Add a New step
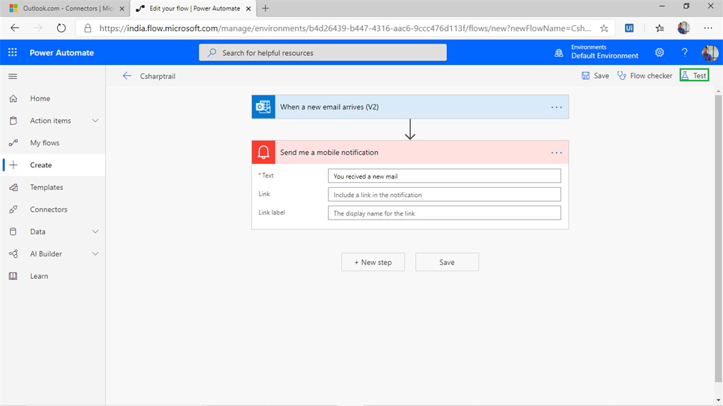This screenshot has width=723, height=406. 373,262
